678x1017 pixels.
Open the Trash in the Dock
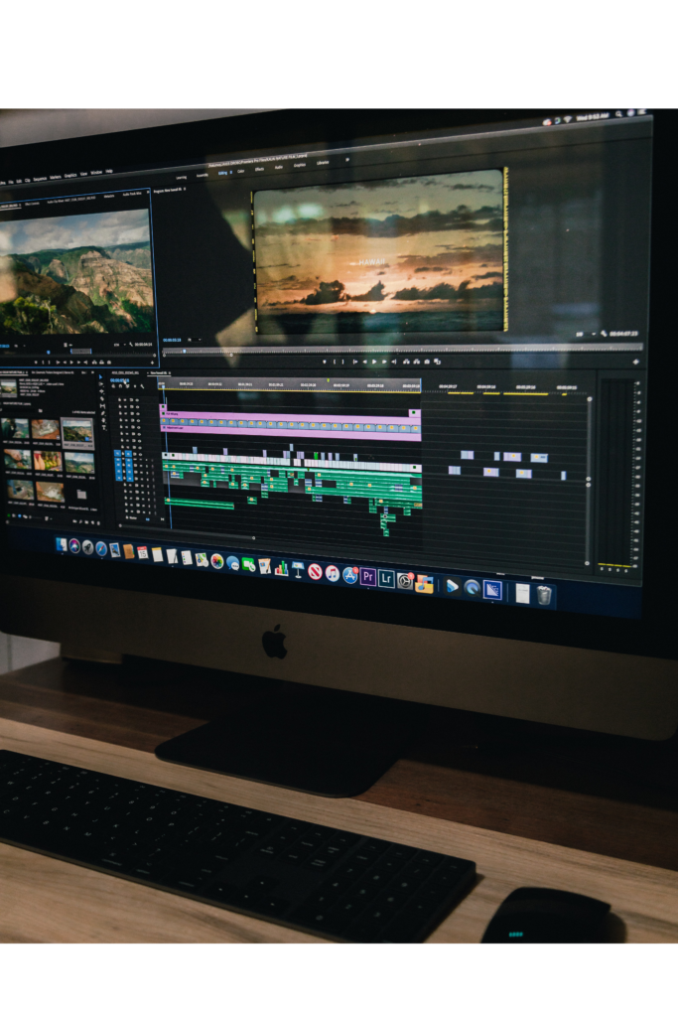click(544, 595)
